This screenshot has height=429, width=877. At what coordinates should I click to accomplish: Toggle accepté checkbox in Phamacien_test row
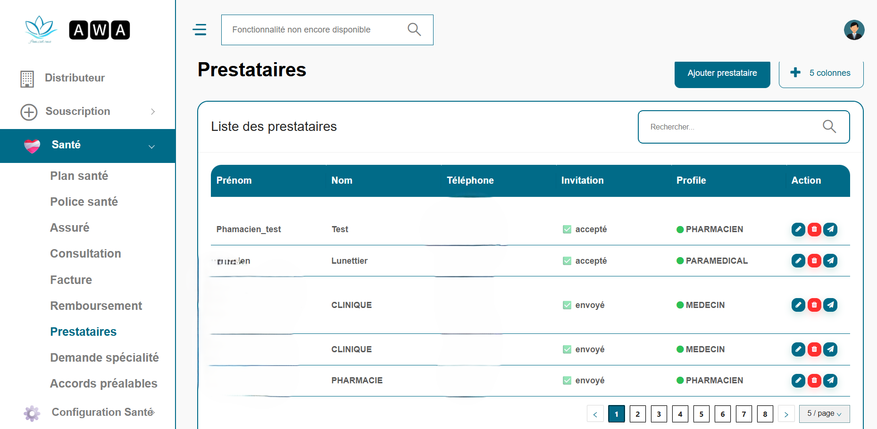point(567,229)
